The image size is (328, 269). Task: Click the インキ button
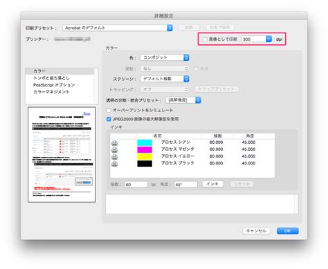point(212,184)
